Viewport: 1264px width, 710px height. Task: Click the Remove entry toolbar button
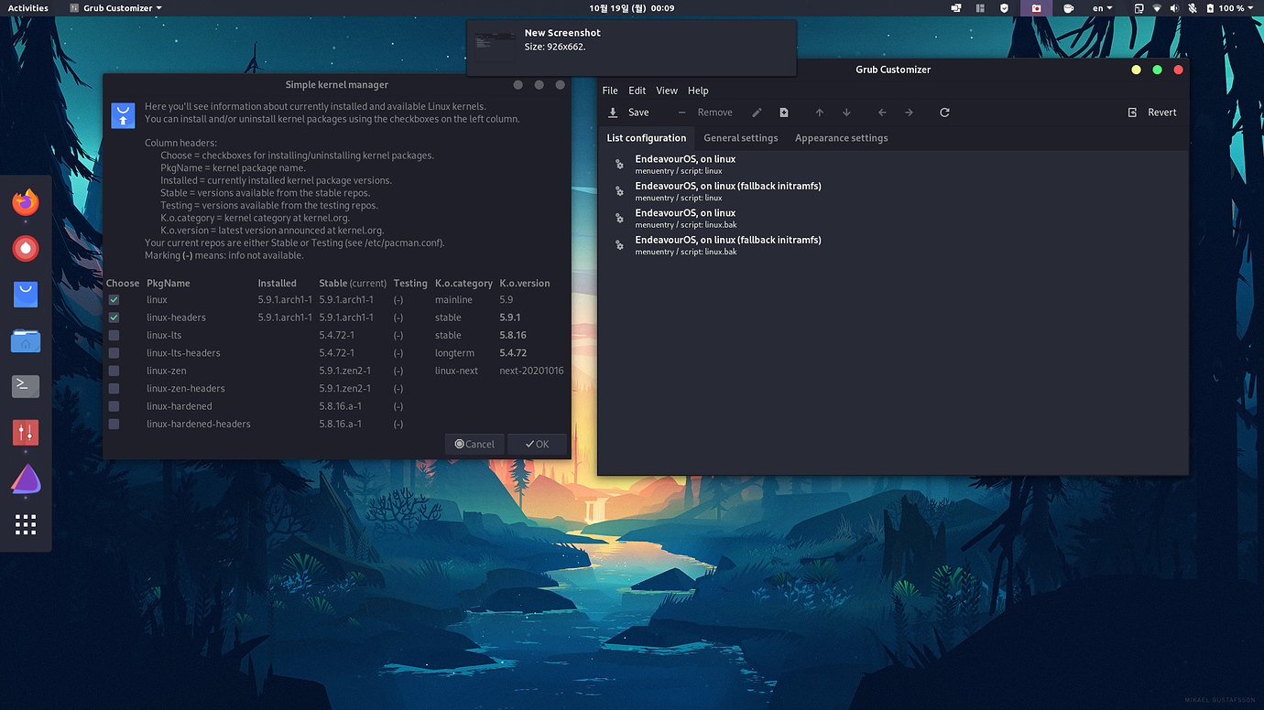point(705,113)
